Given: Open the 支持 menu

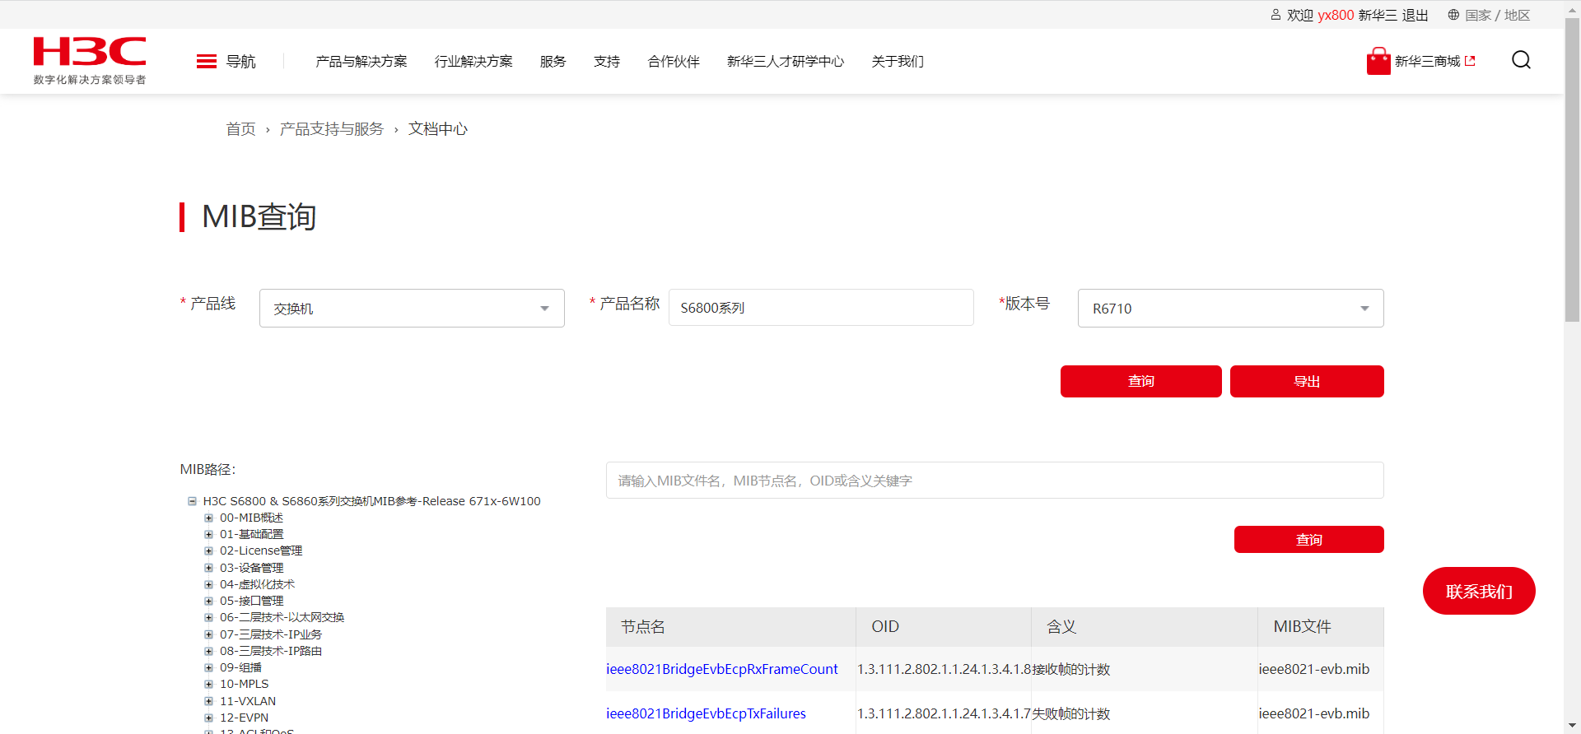Looking at the screenshot, I should 607,62.
